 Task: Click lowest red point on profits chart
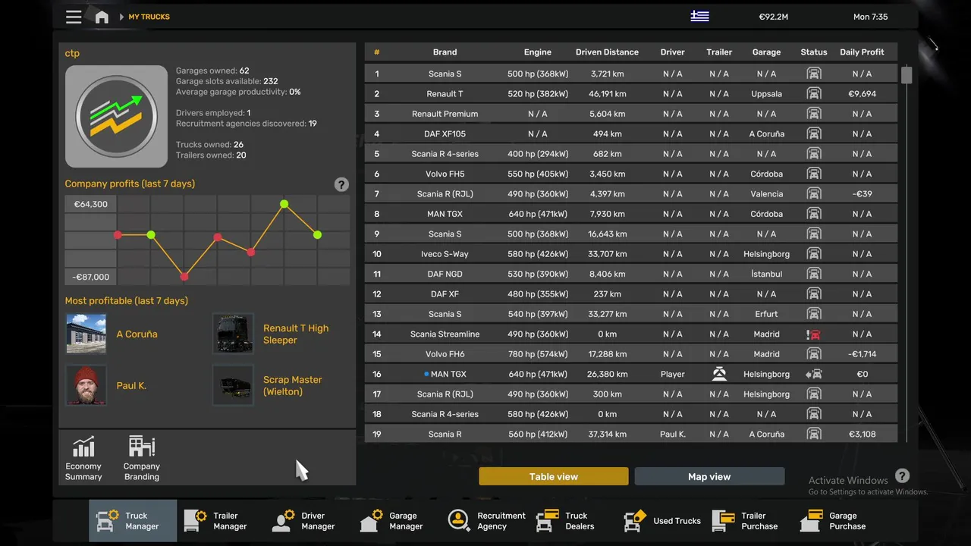184,277
